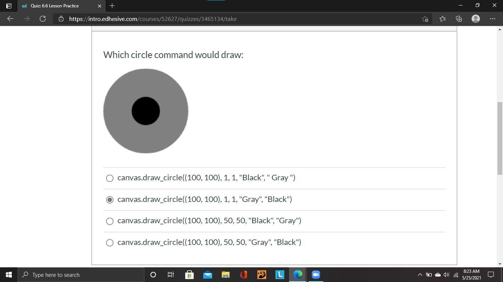This screenshot has height=282, width=503.
Task: Open browser Collections
Action: [459, 19]
